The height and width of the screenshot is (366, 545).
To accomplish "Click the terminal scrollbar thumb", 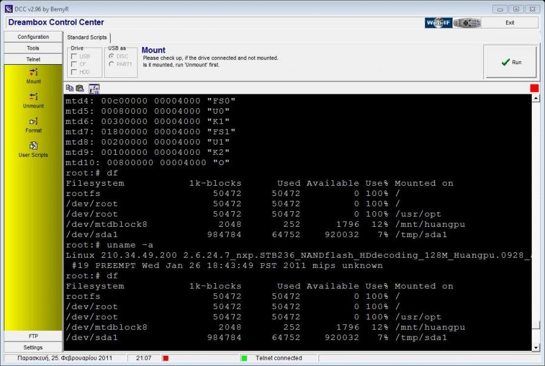I will [536, 325].
